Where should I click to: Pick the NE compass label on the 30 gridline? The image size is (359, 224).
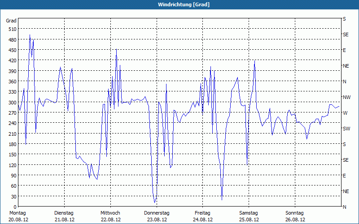click(346, 191)
